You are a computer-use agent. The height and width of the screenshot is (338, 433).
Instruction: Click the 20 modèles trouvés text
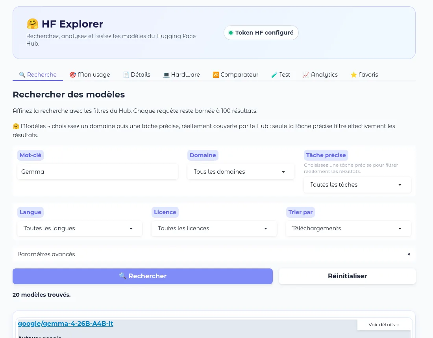pyautogui.click(x=42, y=295)
